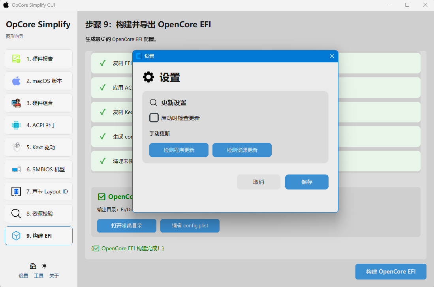Click the chip icon for ACPI 补丁
Image resolution: width=434 pixels, height=287 pixels.
[x=16, y=125]
